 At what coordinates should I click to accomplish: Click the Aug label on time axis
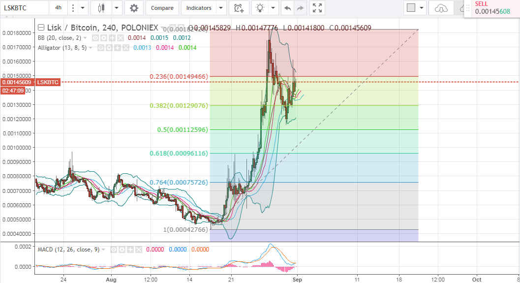pos(111,280)
